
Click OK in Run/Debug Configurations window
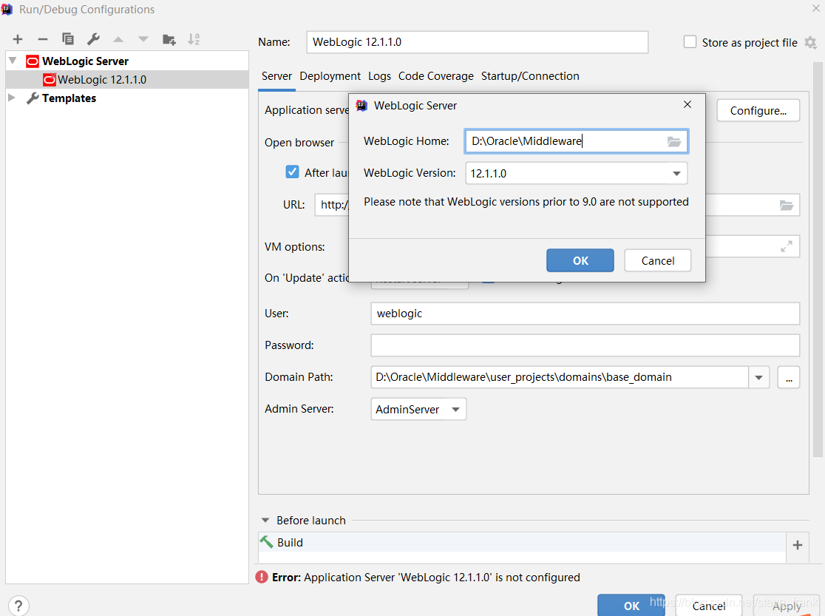pyautogui.click(x=631, y=606)
